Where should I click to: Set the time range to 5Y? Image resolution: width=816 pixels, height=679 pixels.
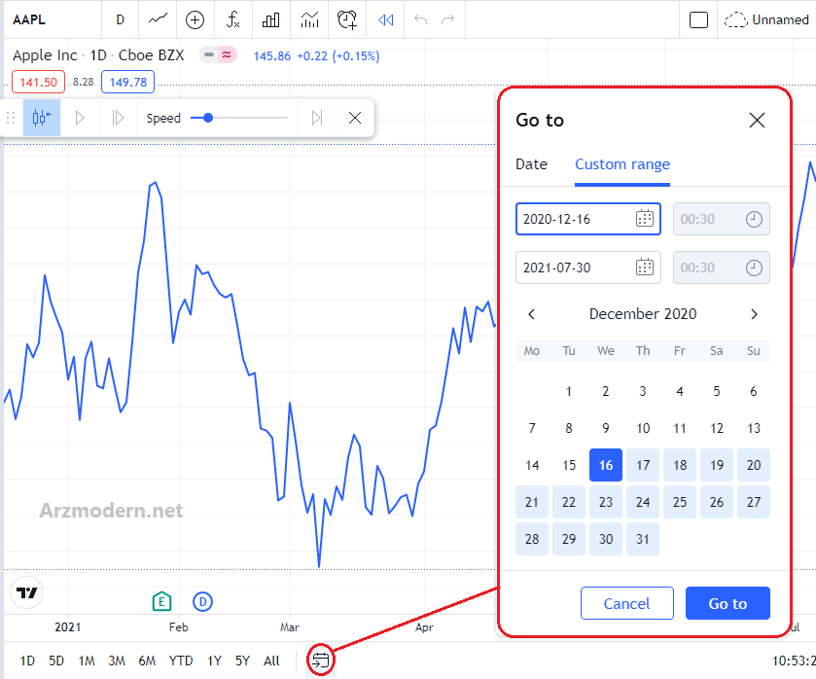242,661
